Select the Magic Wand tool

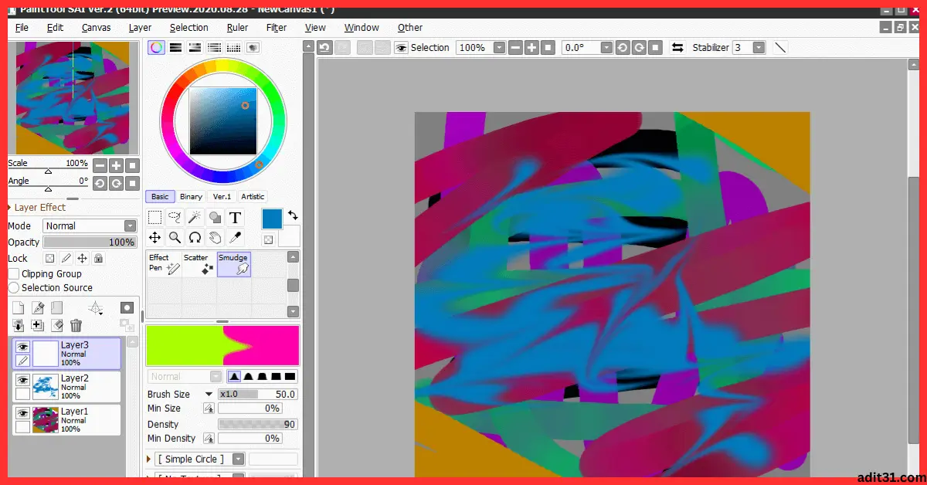195,218
